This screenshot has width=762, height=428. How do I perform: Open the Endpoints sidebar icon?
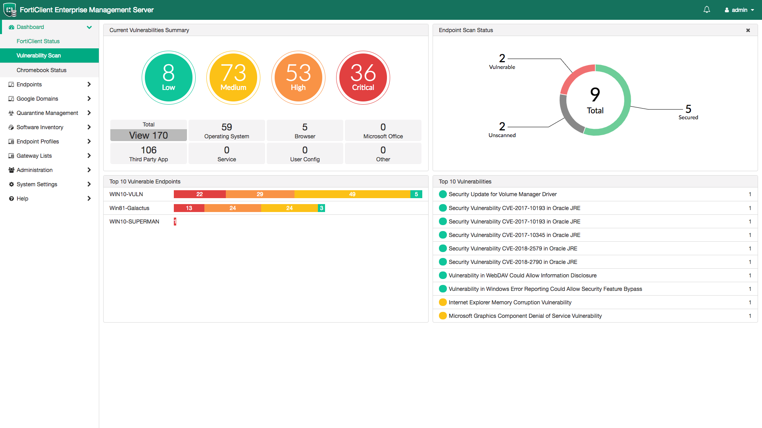[x=11, y=84]
